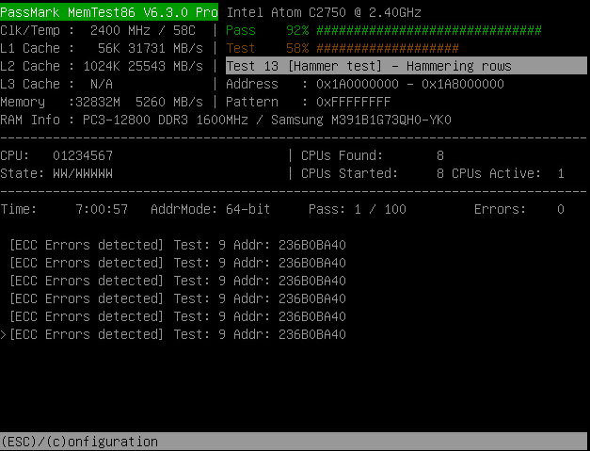
Task: Click the PassMark MemTest86 V6.3.0 Pro title
Action: click(109, 12)
